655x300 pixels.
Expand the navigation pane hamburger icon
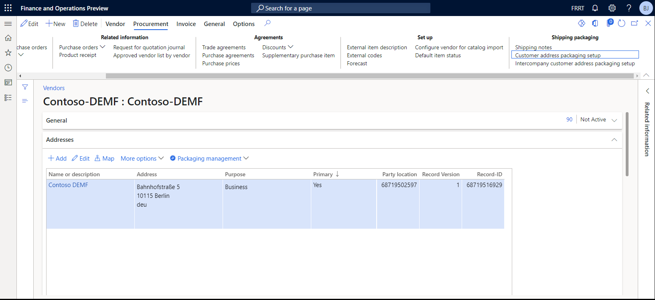(x=8, y=24)
